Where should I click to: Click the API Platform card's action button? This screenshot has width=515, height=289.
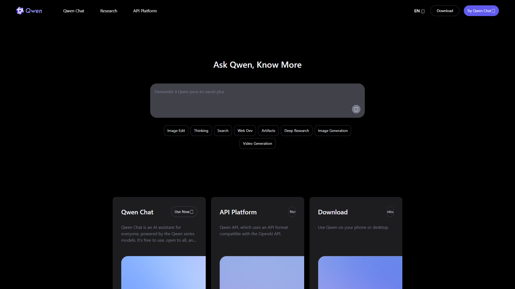[292, 212]
